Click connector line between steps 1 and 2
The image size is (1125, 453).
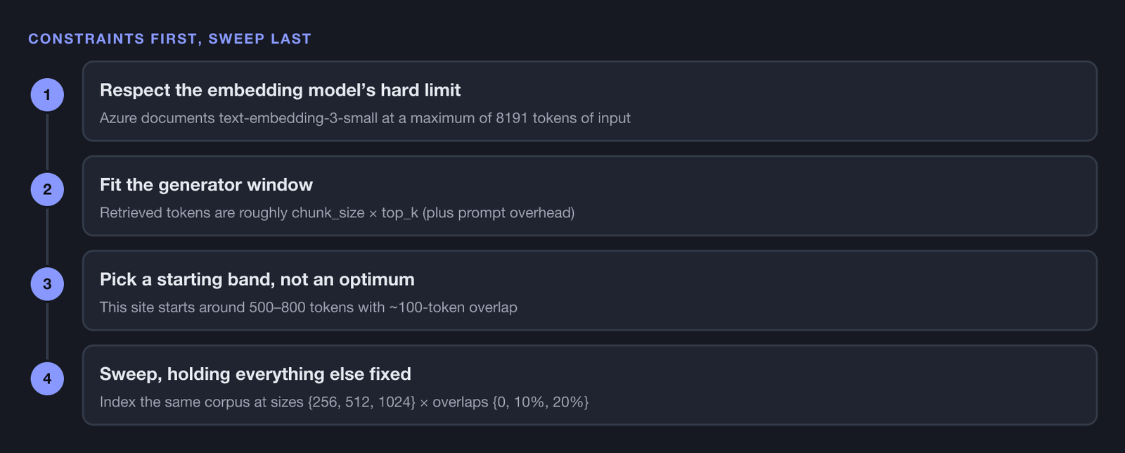47,142
